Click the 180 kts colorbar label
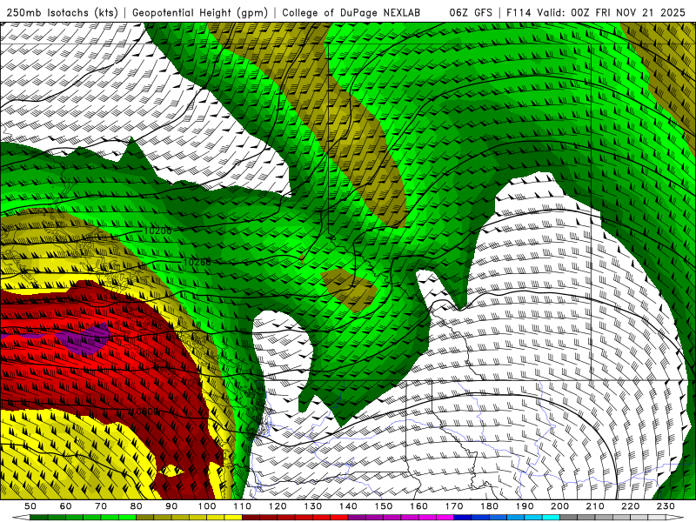696x522 pixels. 489,506
